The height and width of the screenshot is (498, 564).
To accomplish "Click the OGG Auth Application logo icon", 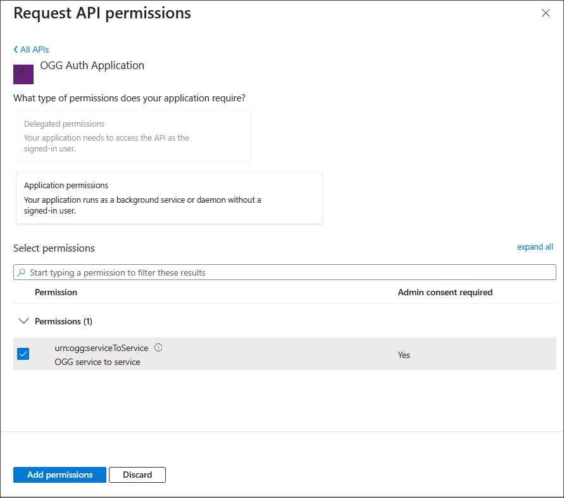I will pos(23,74).
